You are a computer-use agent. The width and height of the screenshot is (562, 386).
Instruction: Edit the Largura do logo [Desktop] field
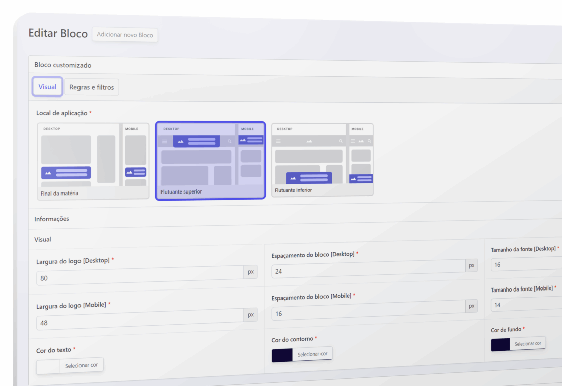click(140, 276)
